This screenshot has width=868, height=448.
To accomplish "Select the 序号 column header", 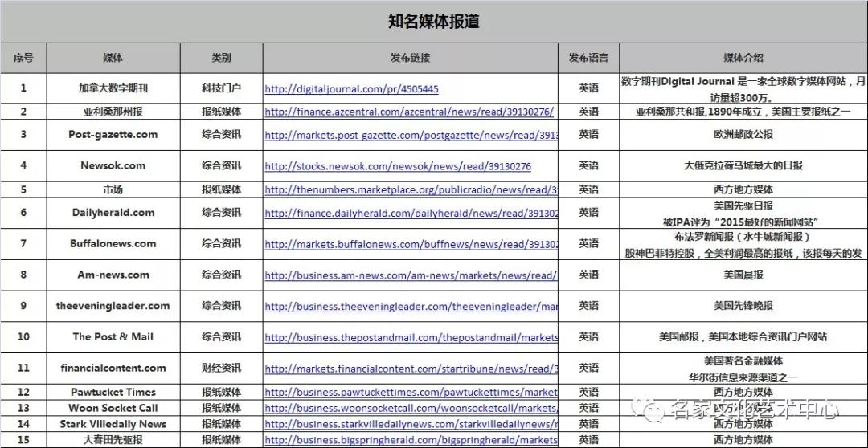I will click(23, 58).
